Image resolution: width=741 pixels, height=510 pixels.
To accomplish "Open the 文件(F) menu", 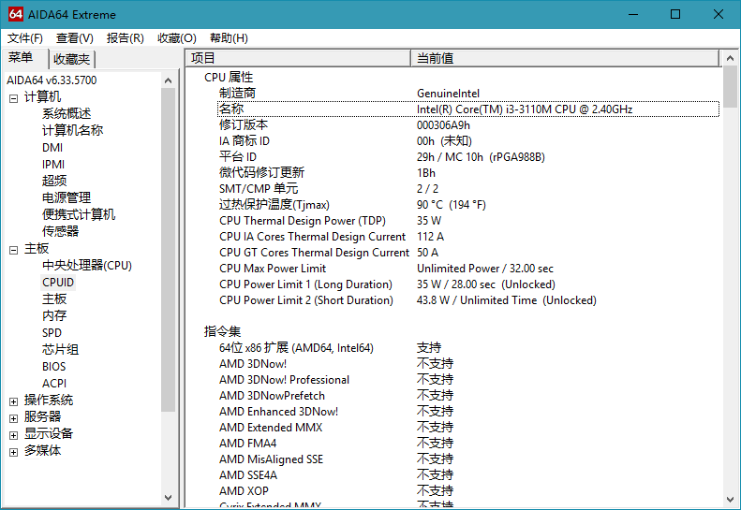I will pos(25,38).
